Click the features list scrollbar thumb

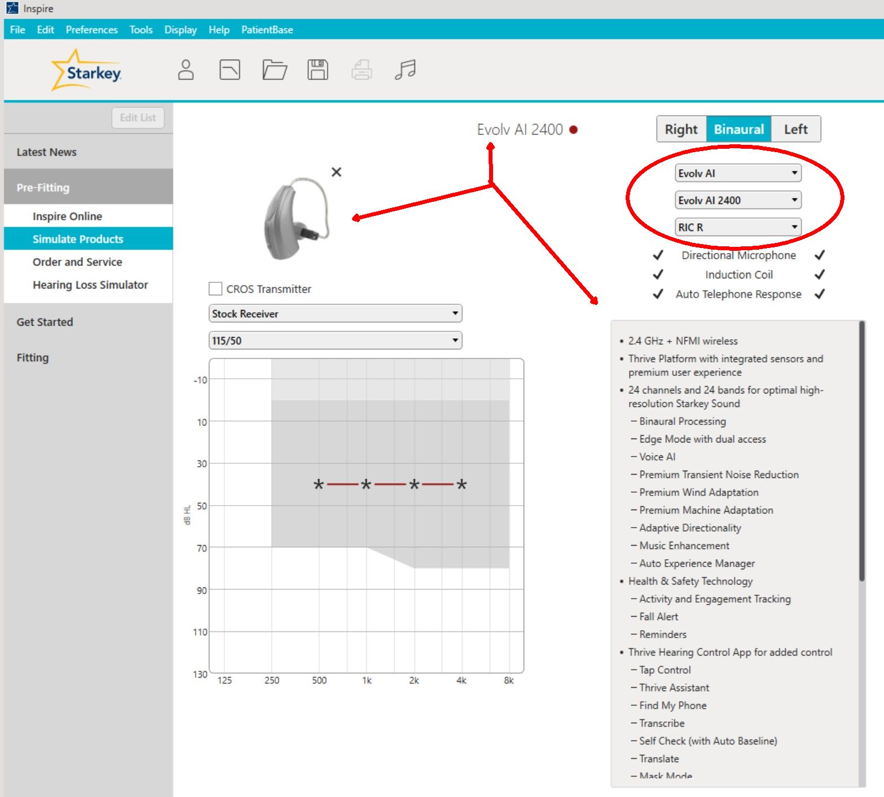[x=861, y=451]
